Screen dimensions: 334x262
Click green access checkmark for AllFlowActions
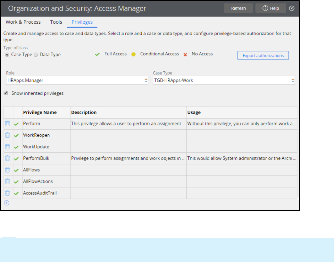pyautogui.click(x=17, y=182)
